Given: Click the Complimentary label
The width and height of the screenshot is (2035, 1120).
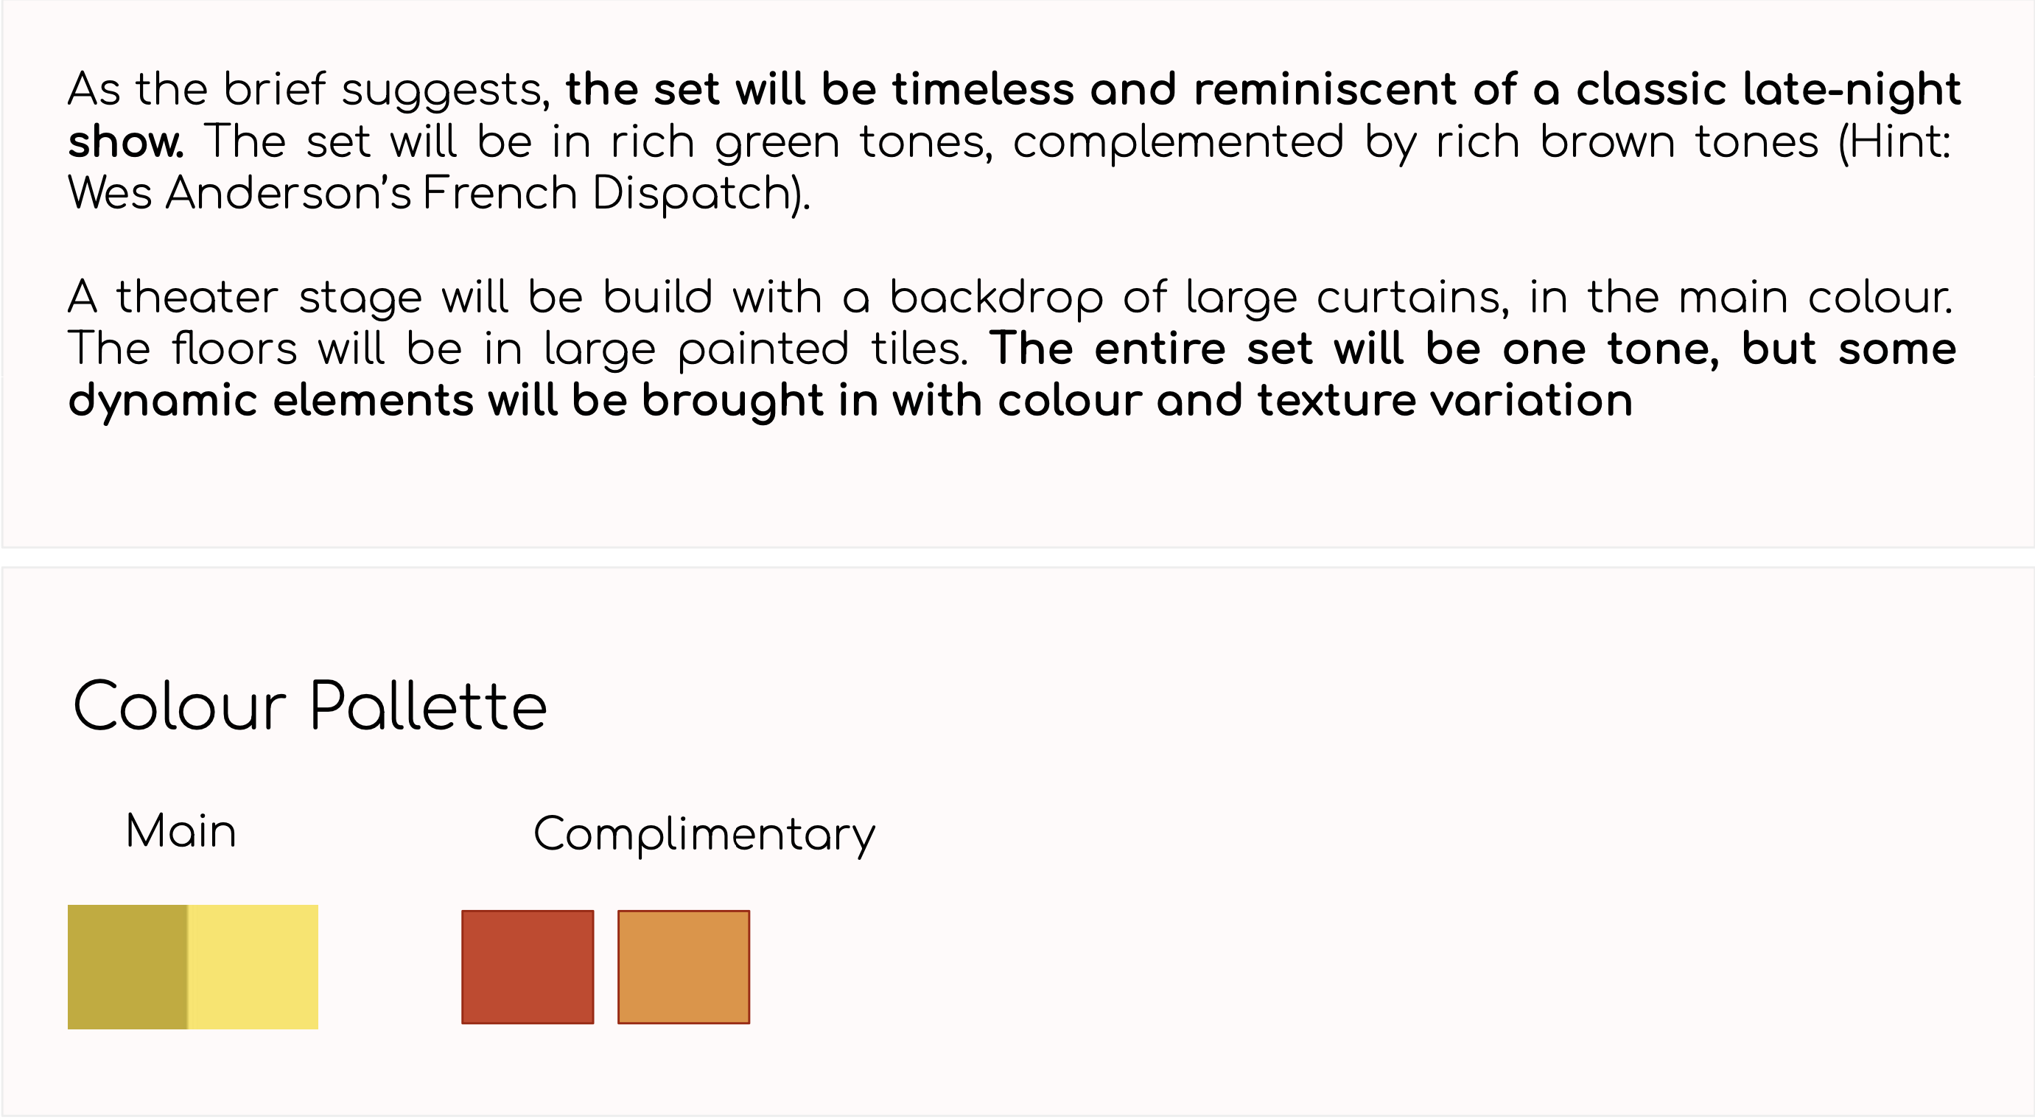Looking at the screenshot, I should (x=704, y=836).
